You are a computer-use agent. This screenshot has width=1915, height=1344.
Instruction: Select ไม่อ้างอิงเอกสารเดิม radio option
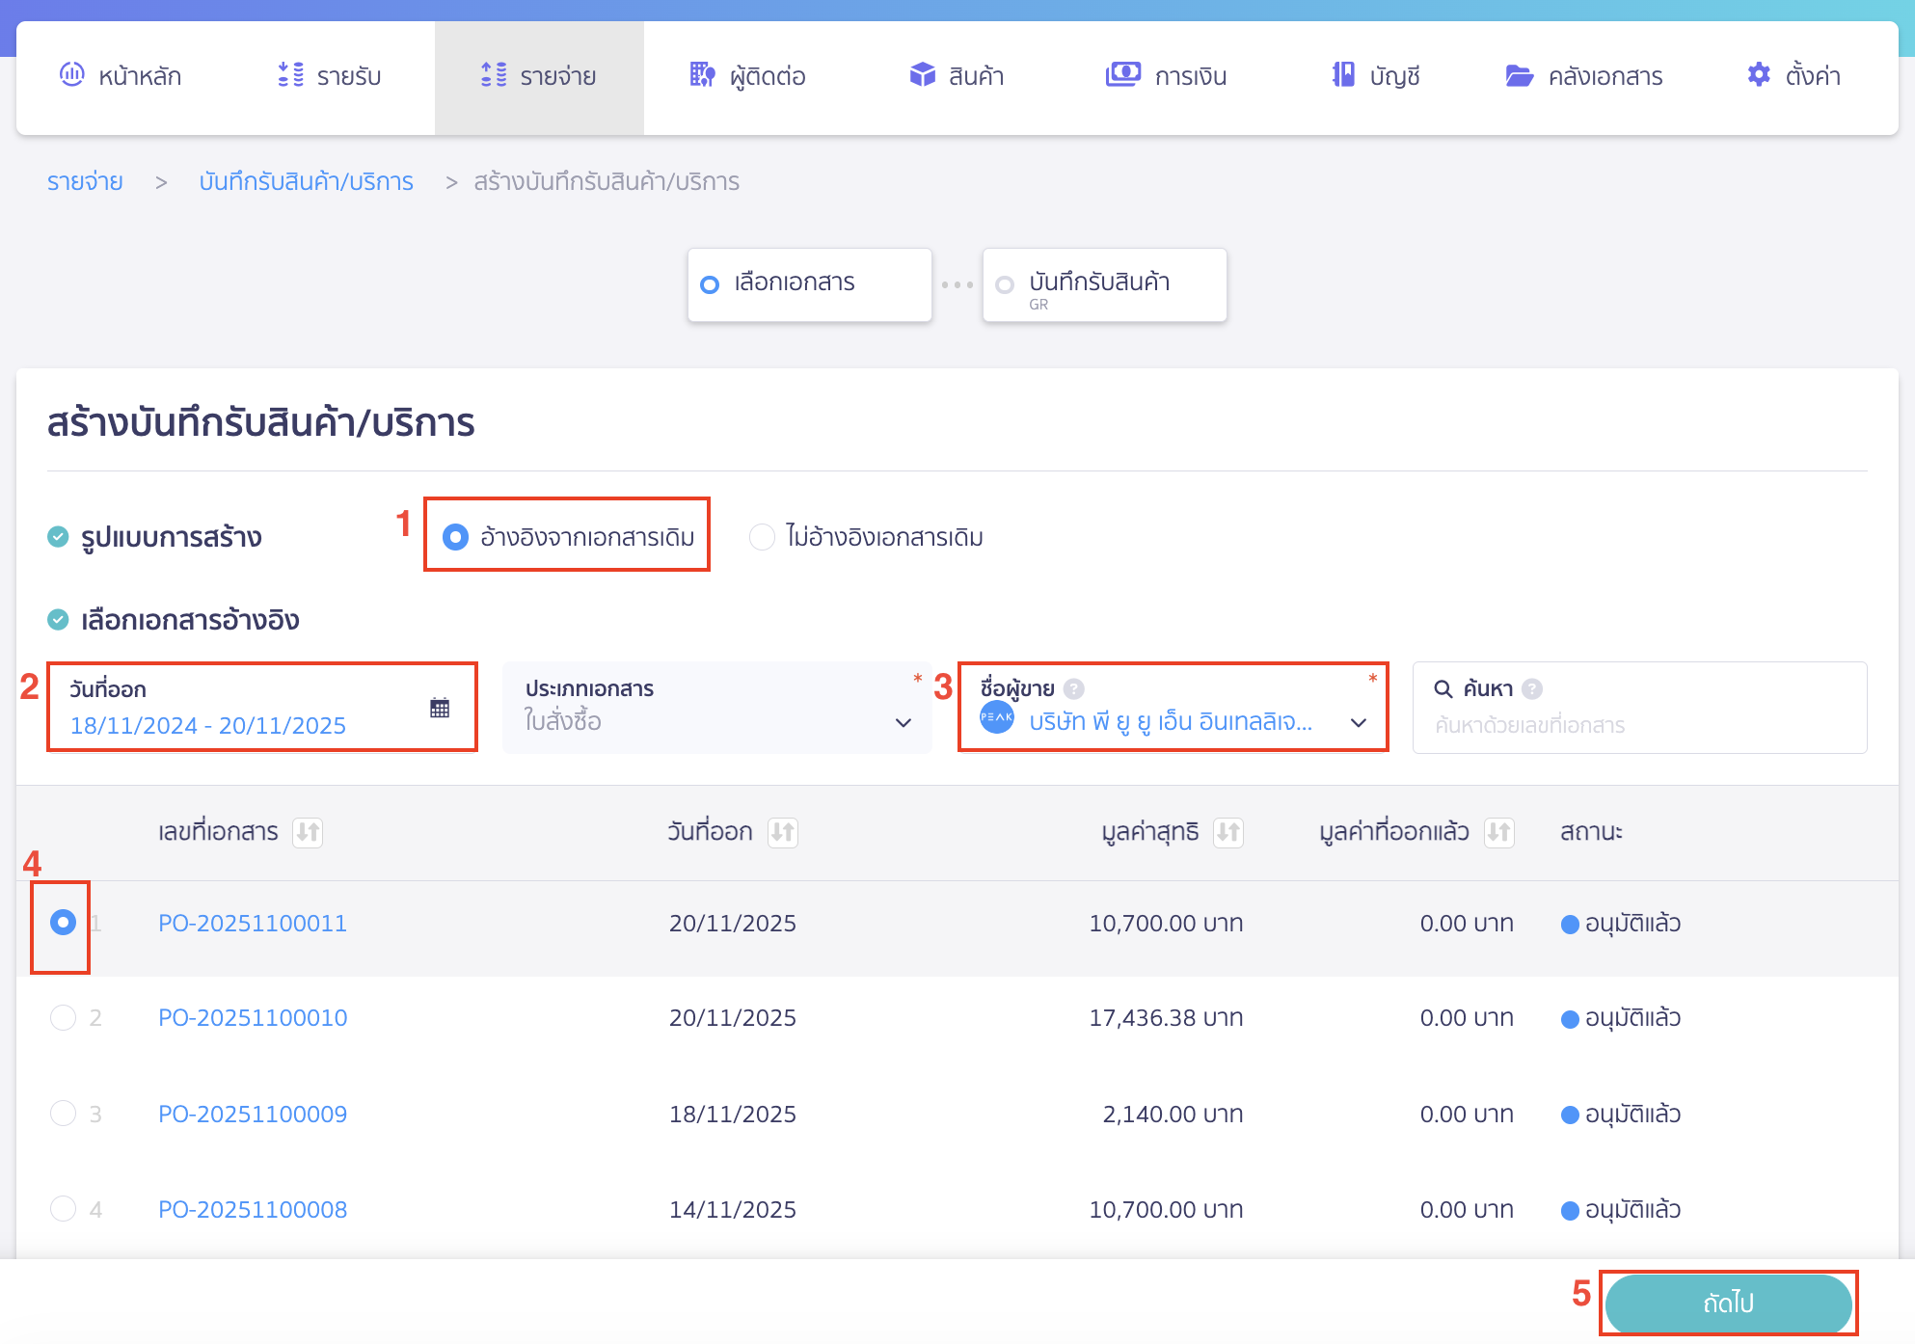pyautogui.click(x=762, y=537)
